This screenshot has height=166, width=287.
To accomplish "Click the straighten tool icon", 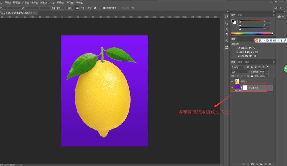I will (77, 8).
